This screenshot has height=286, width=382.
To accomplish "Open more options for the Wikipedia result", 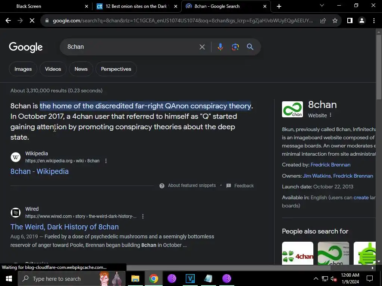I will point(106,161).
